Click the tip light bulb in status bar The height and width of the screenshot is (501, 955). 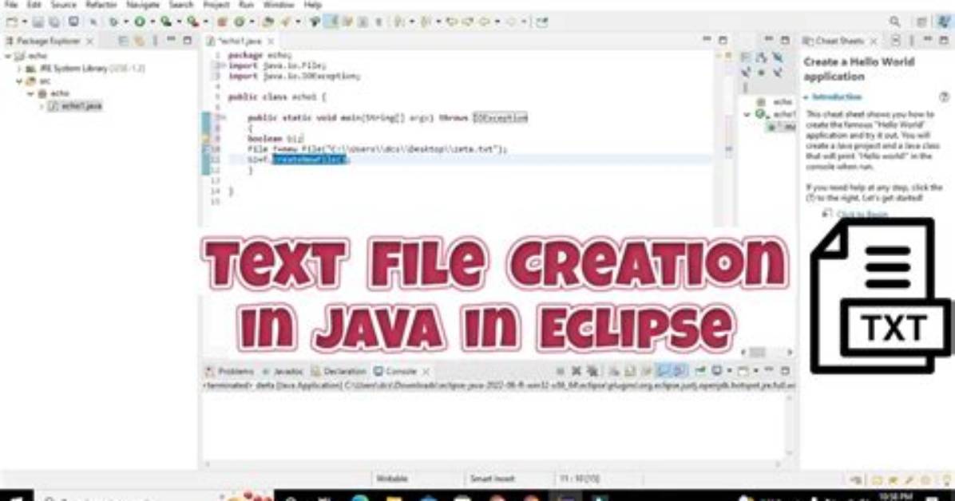click(947, 479)
